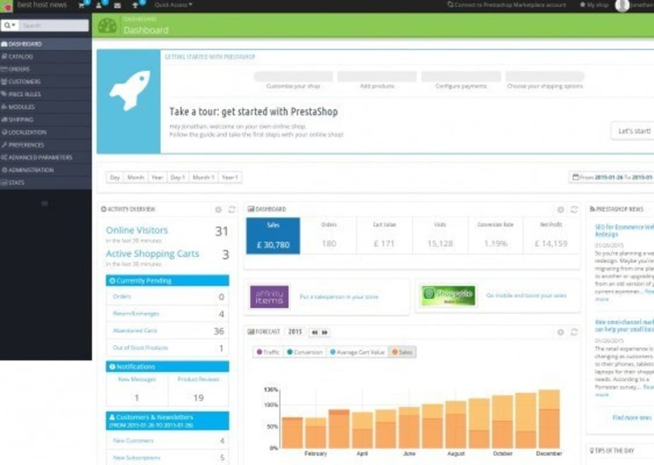Open Shipping in sidebar menu
Screen dimensions: 654x465
[x=46, y=119]
